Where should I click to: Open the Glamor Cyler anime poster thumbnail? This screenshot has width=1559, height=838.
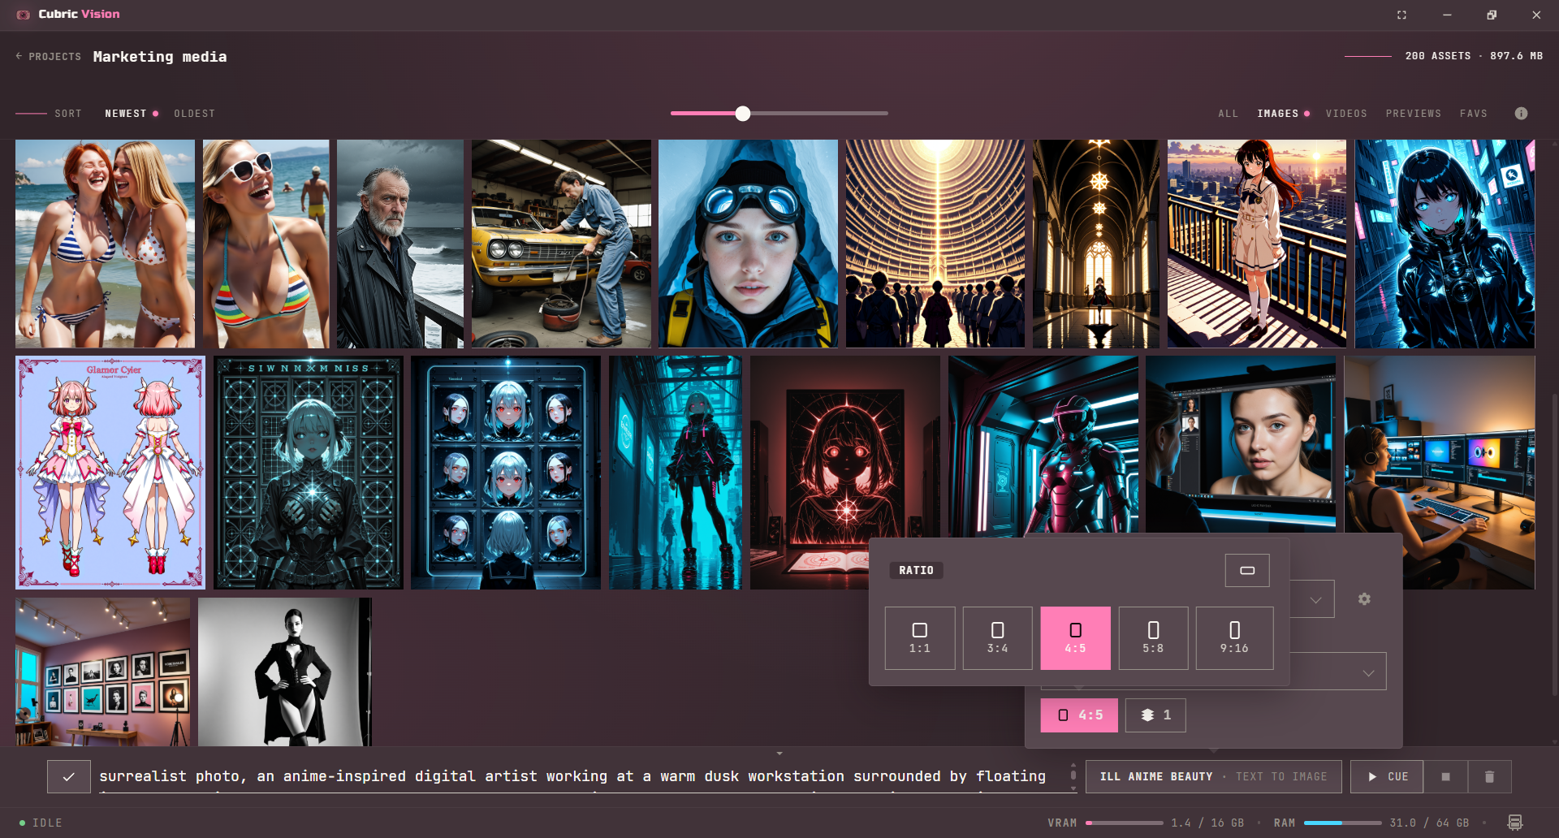click(110, 473)
